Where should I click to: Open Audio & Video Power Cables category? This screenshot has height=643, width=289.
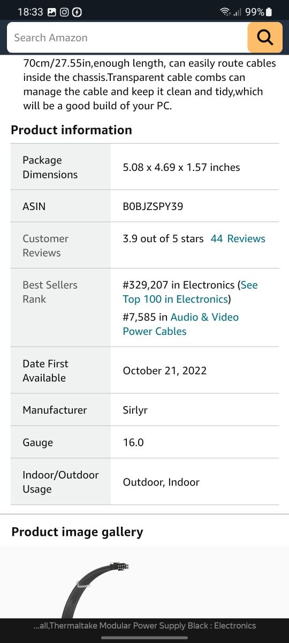click(x=181, y=324)
